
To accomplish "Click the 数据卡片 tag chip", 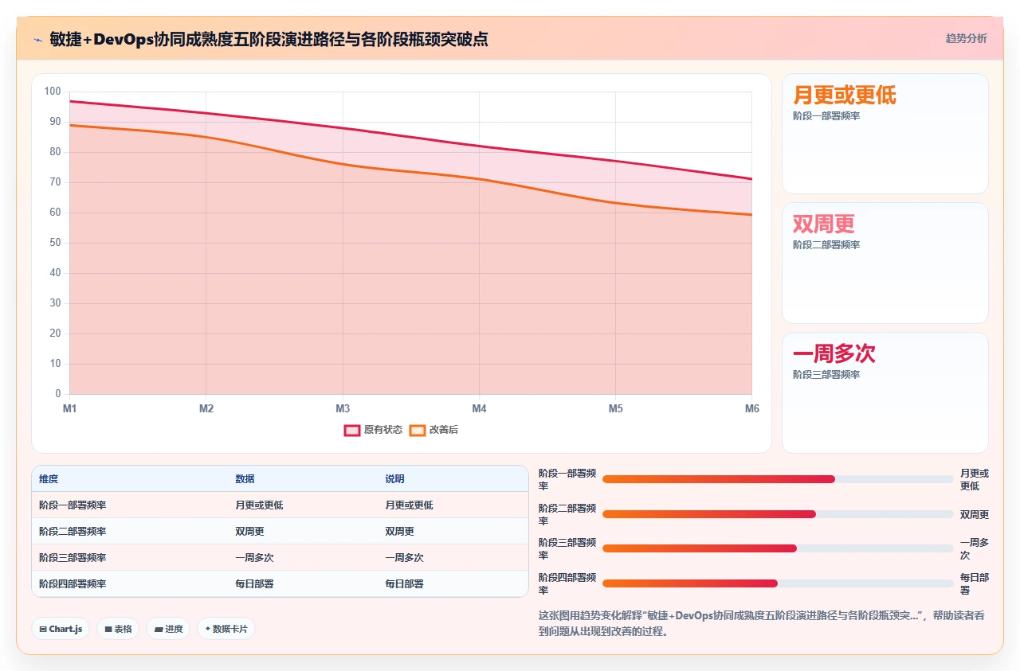I will 226,629.
